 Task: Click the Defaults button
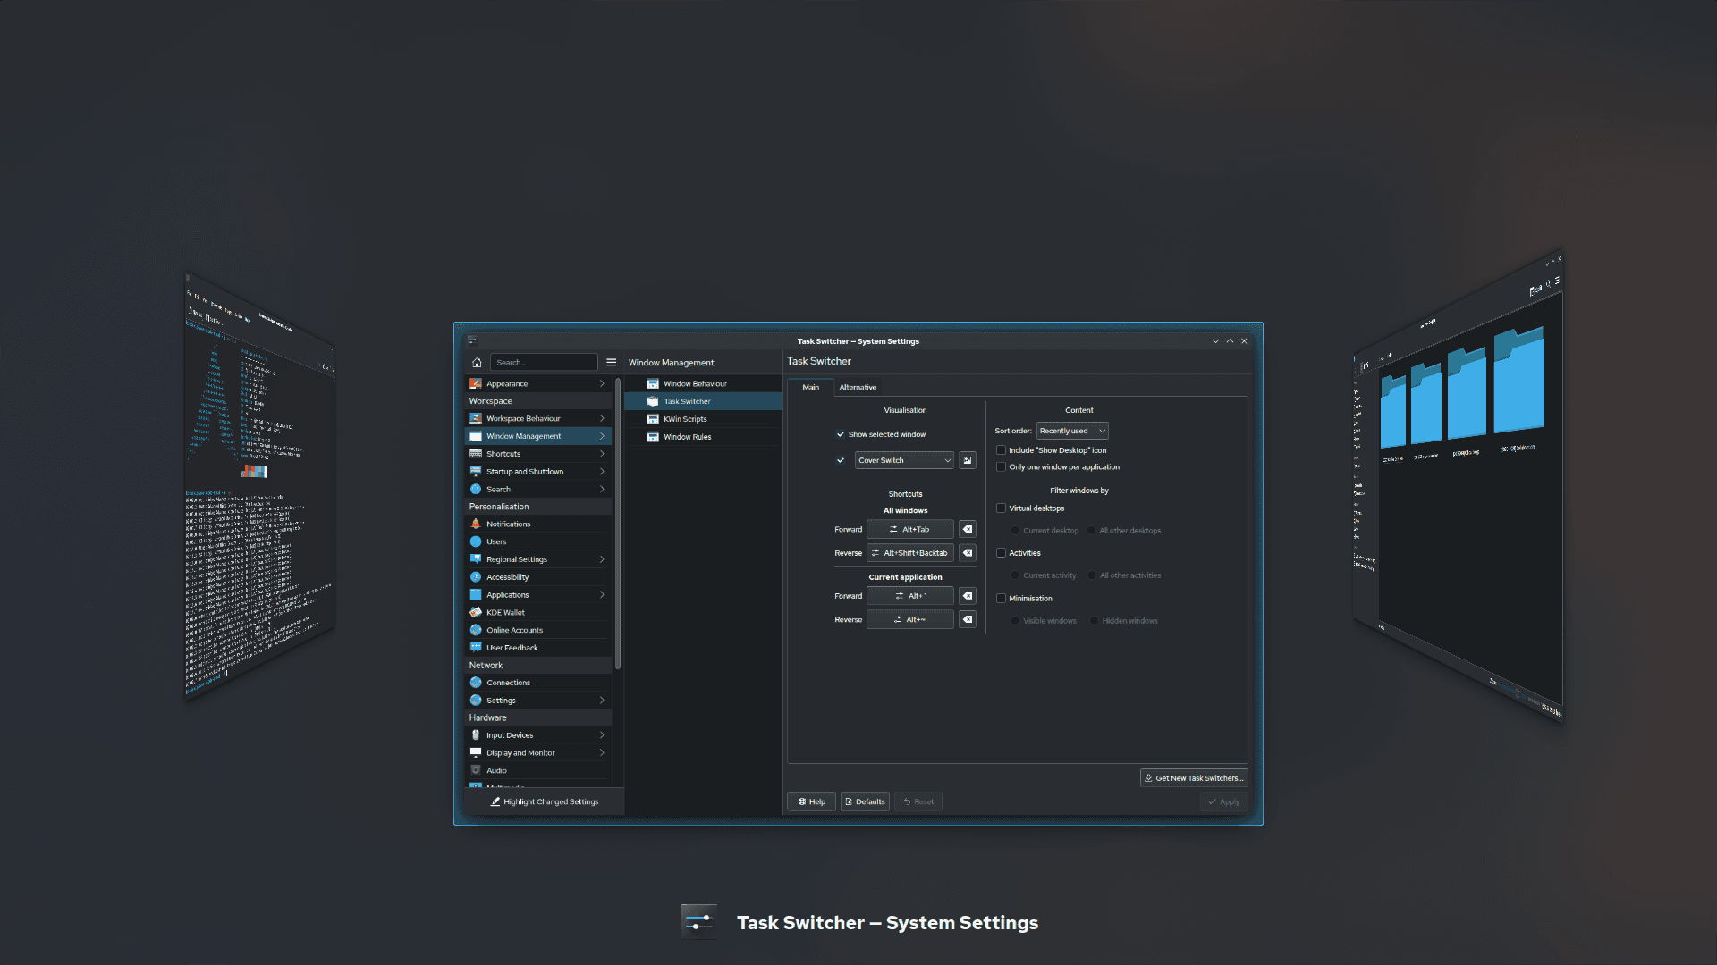(x=865, y=802)
